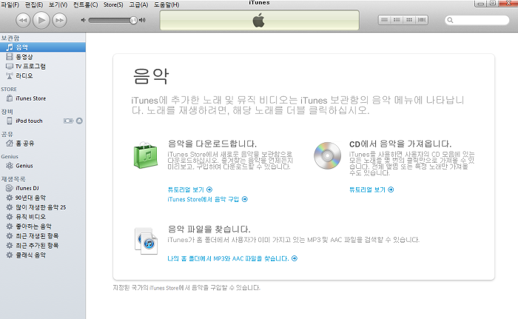Select 동영상 in the sidebar
518x319 pixels.
pyautogui.click(x=43, y=57)
